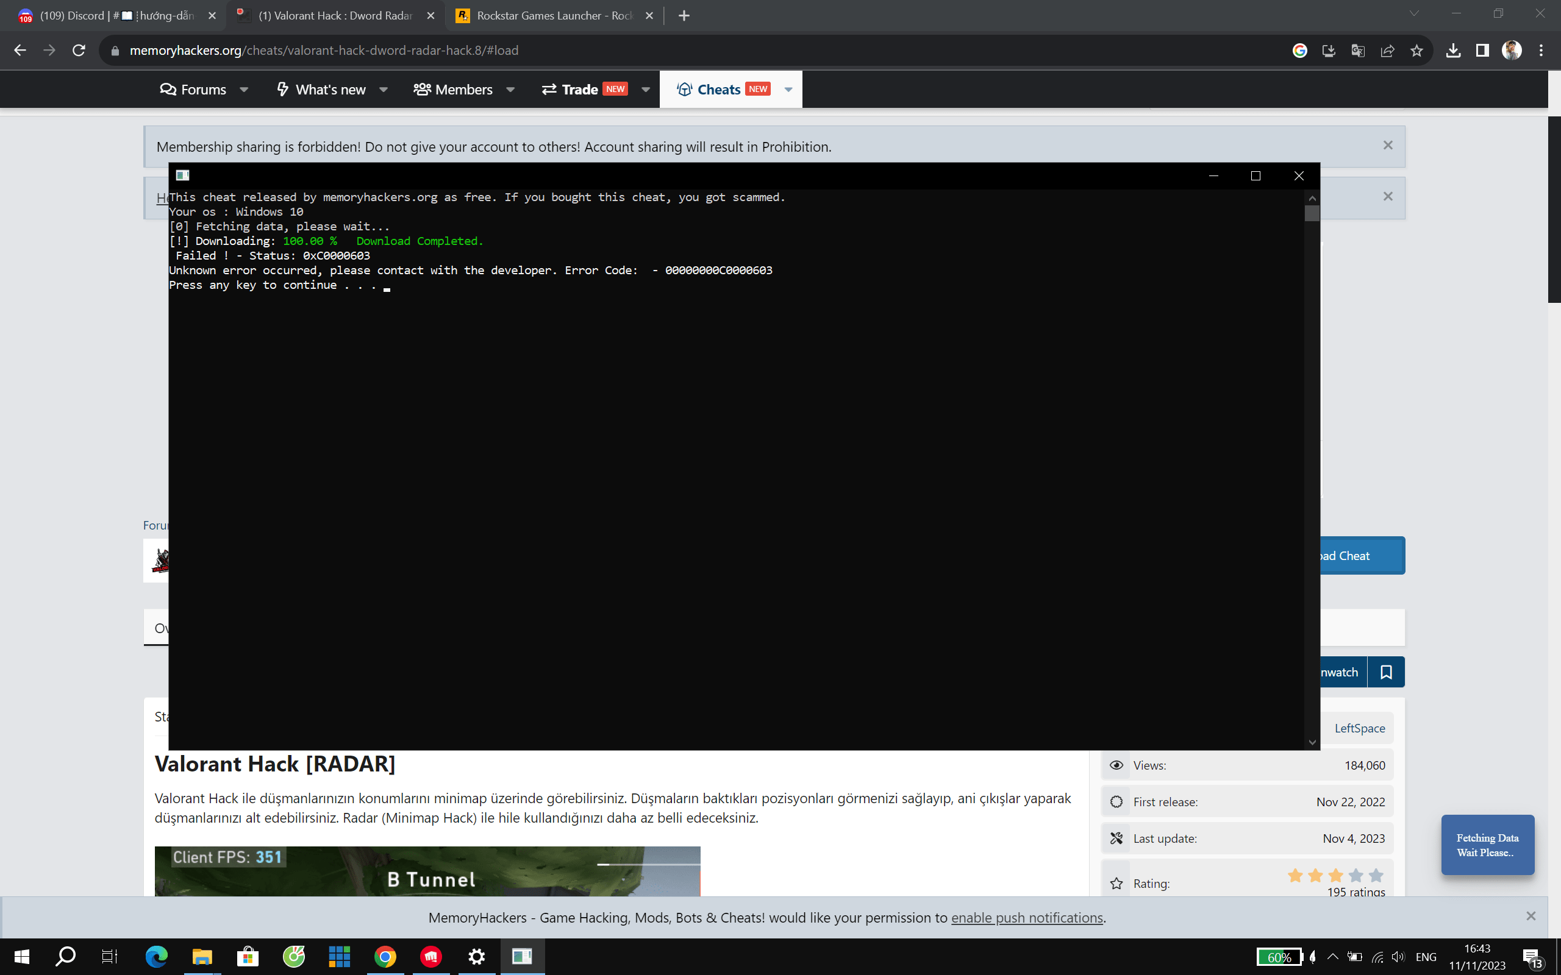View site information via the lock icon
Image resolution: width=1561 pixels, height=975 pixels.
pos(115,51)
